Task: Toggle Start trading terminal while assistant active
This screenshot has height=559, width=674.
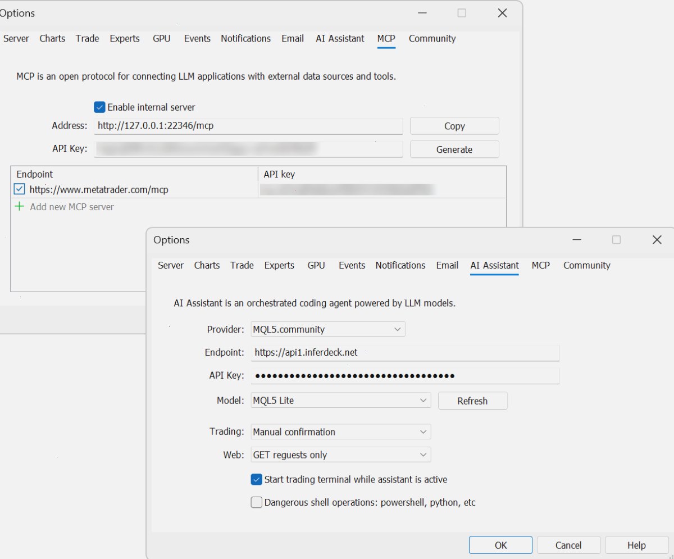Action: pos(256,480)
